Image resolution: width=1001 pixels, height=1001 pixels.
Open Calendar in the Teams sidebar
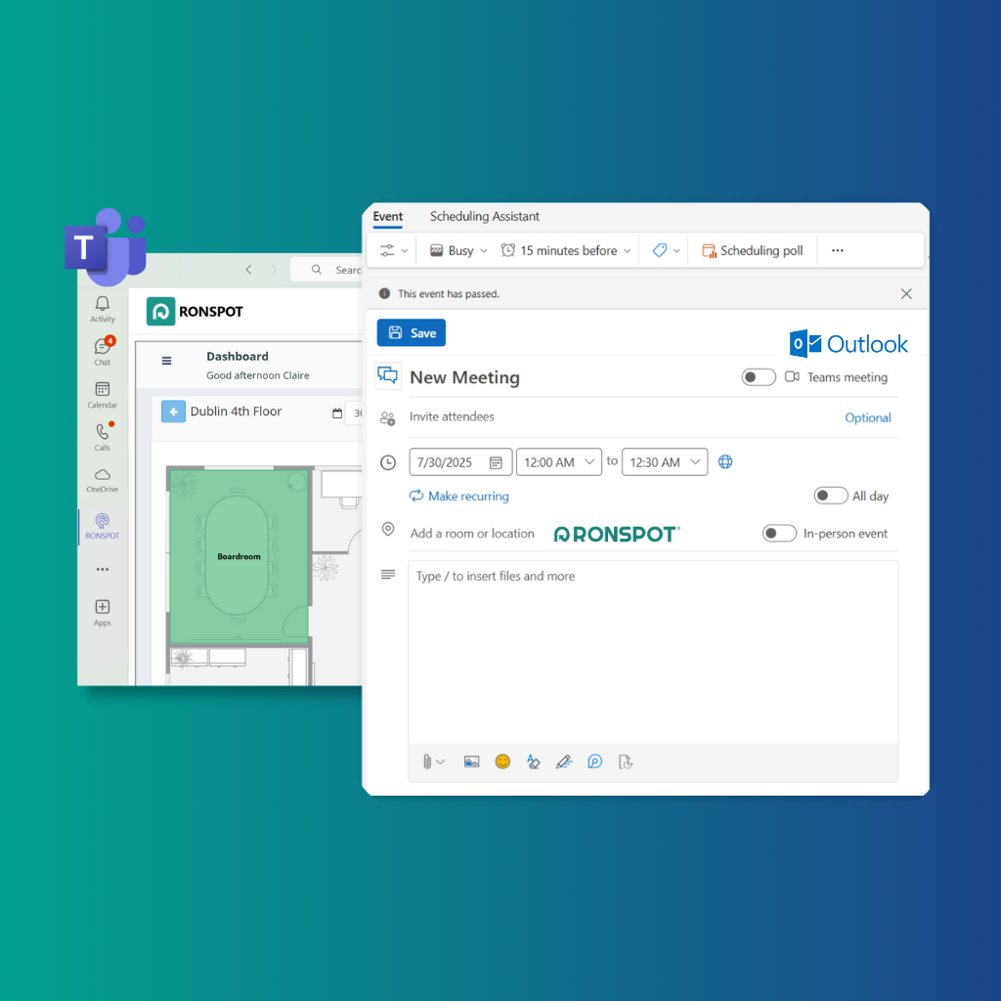click(x=102, y=395)
